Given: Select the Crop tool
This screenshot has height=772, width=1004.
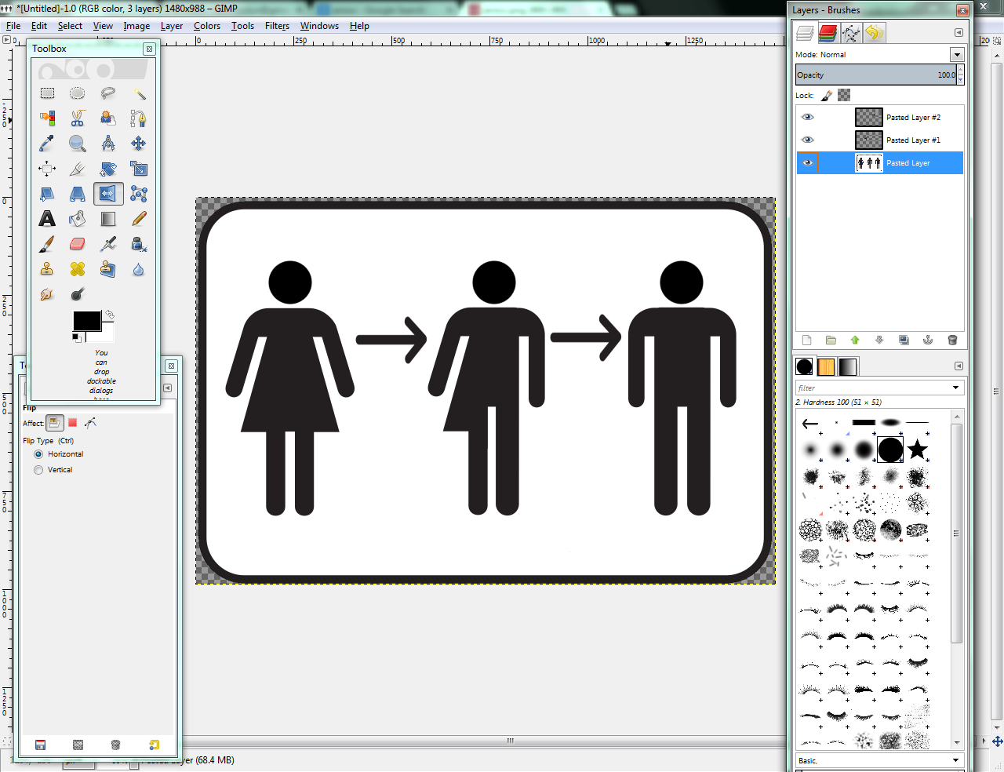Looking at the screenshot, I should pyautogui.click(x=77, y=169).
